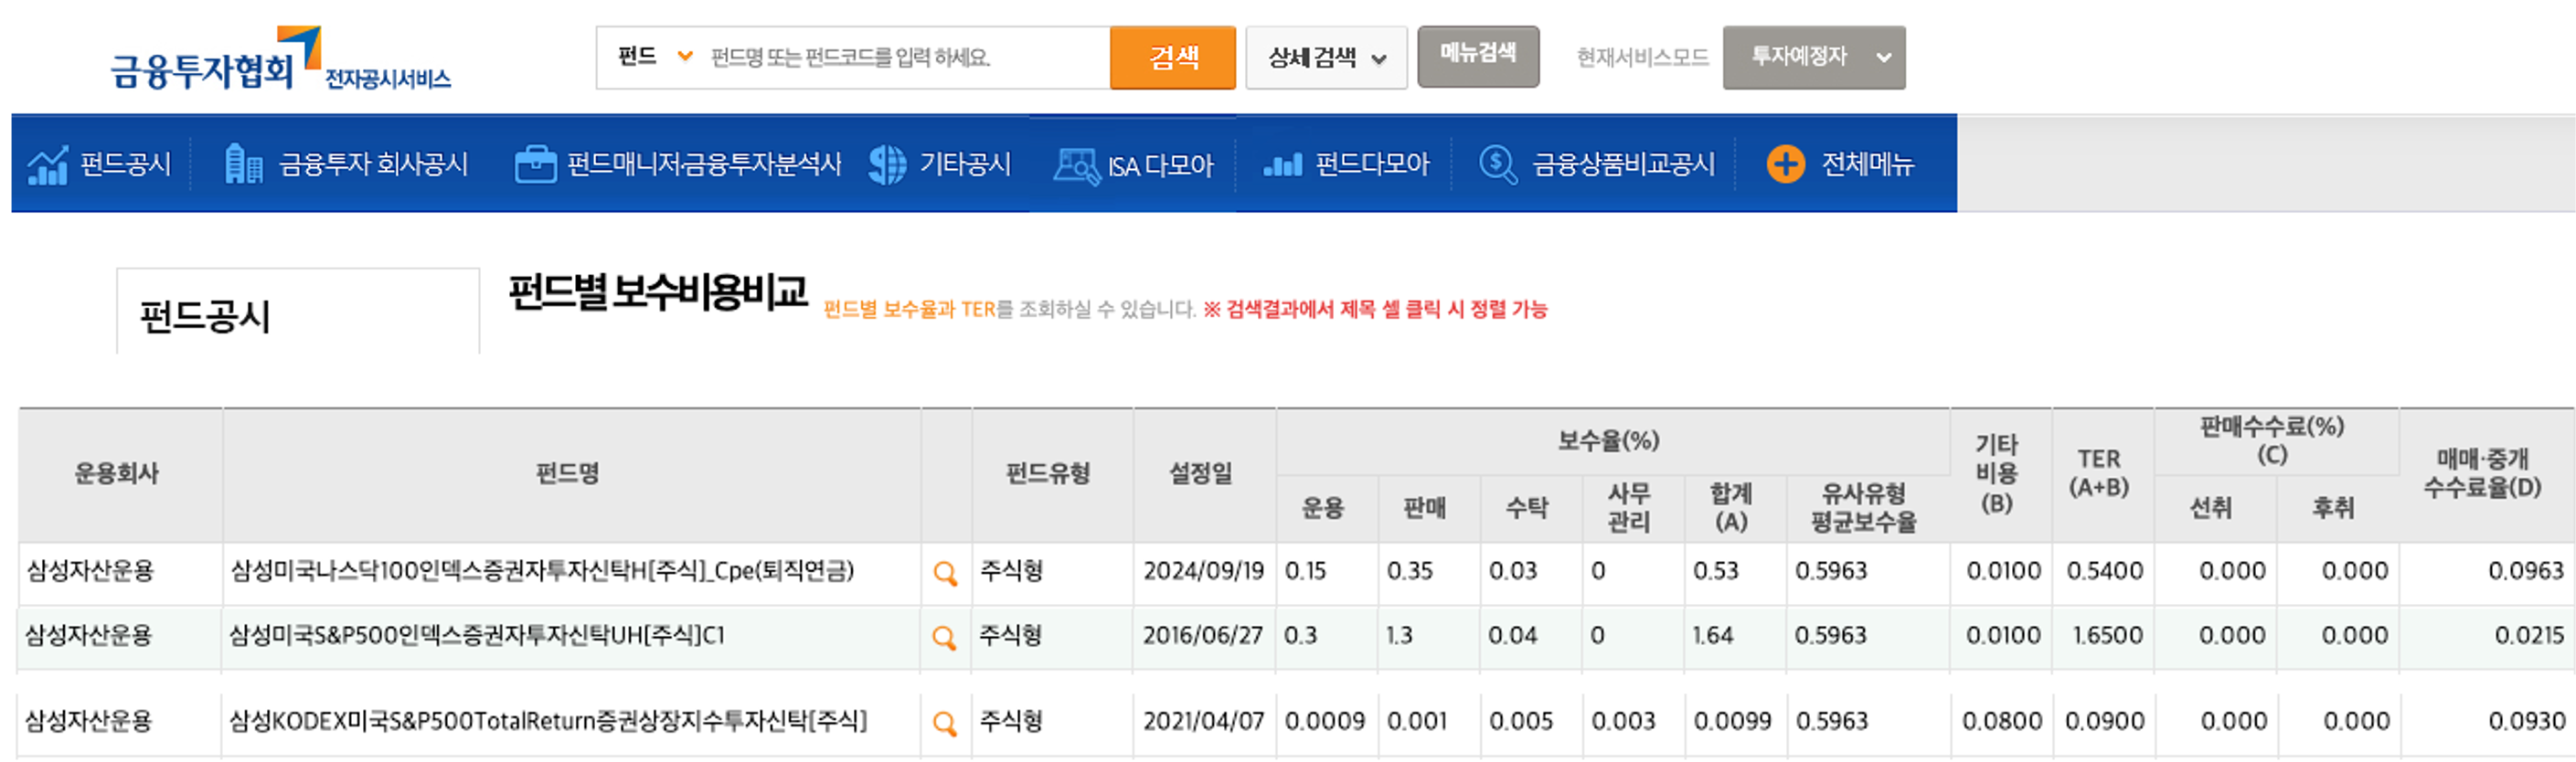Open the ISA 다모아 menu

pyautogui.click(x=1160, y=166)
